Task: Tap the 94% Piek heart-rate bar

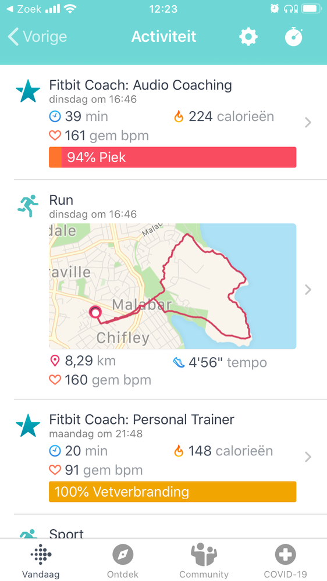Action: click(172, 157)
